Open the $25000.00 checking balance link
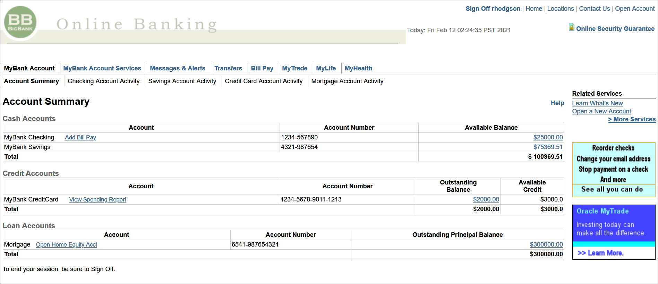 point(548,137)
